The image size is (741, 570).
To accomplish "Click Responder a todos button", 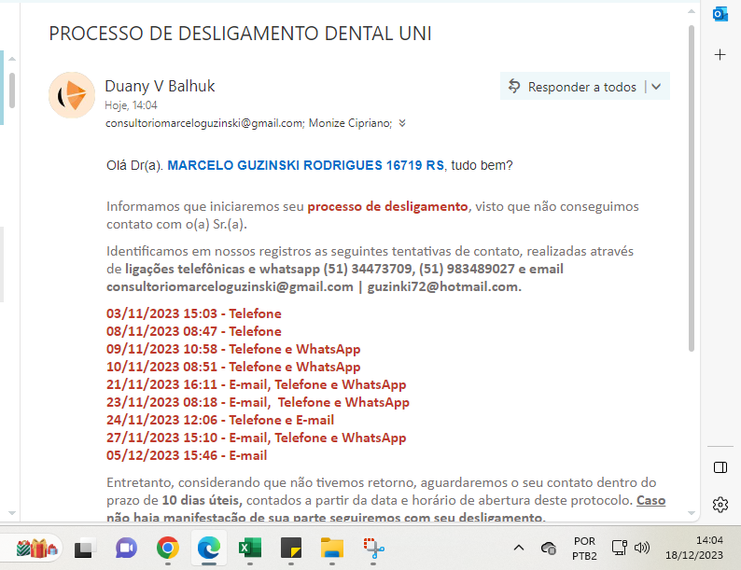I will (572, 87).
